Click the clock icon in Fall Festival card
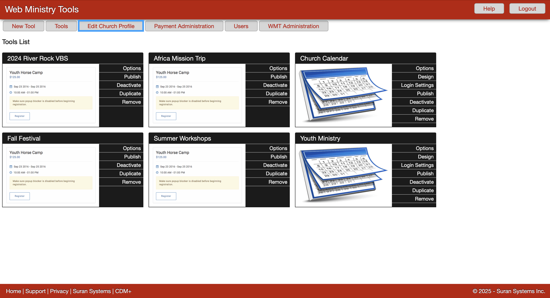The image size is (550, 298). coord(12,173)
